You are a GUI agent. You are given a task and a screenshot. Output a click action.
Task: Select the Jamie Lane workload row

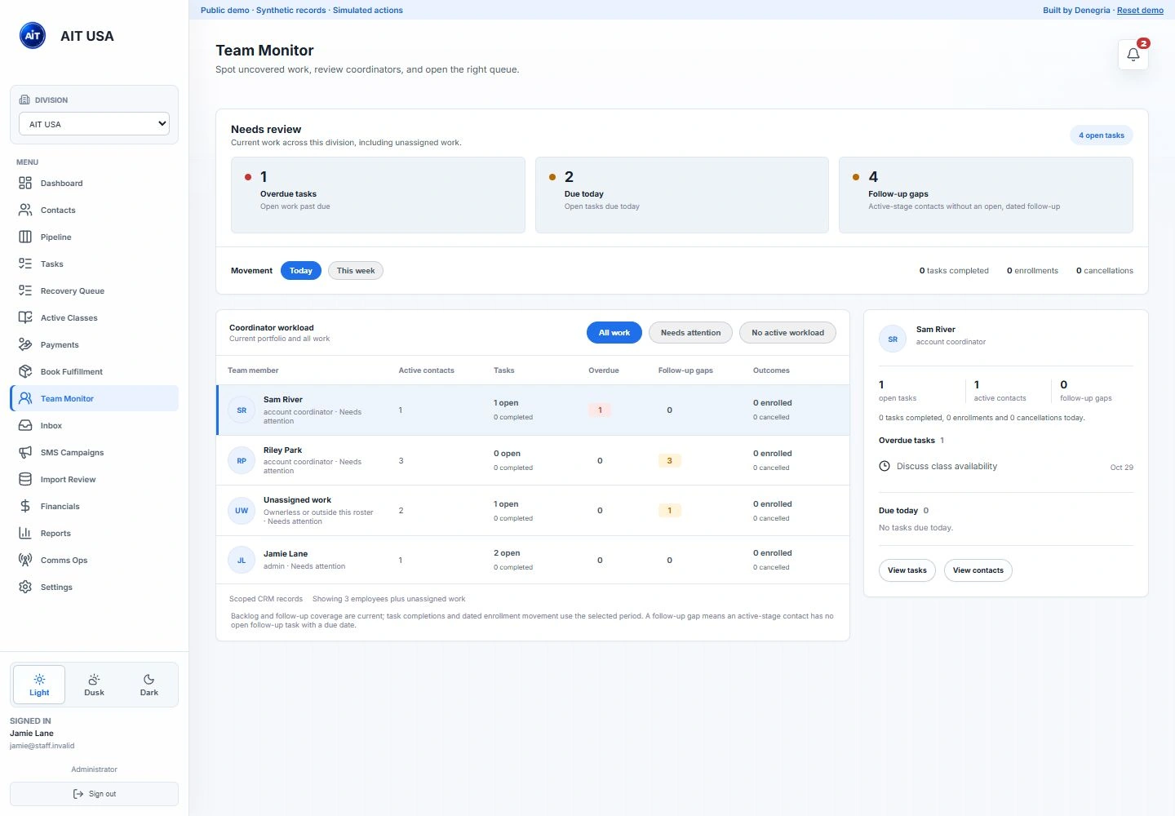(533, 560)
